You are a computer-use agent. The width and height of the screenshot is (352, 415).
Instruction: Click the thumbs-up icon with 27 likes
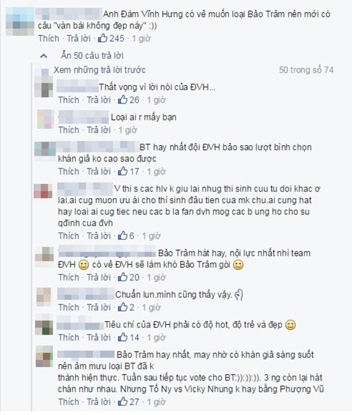[122, 402]
